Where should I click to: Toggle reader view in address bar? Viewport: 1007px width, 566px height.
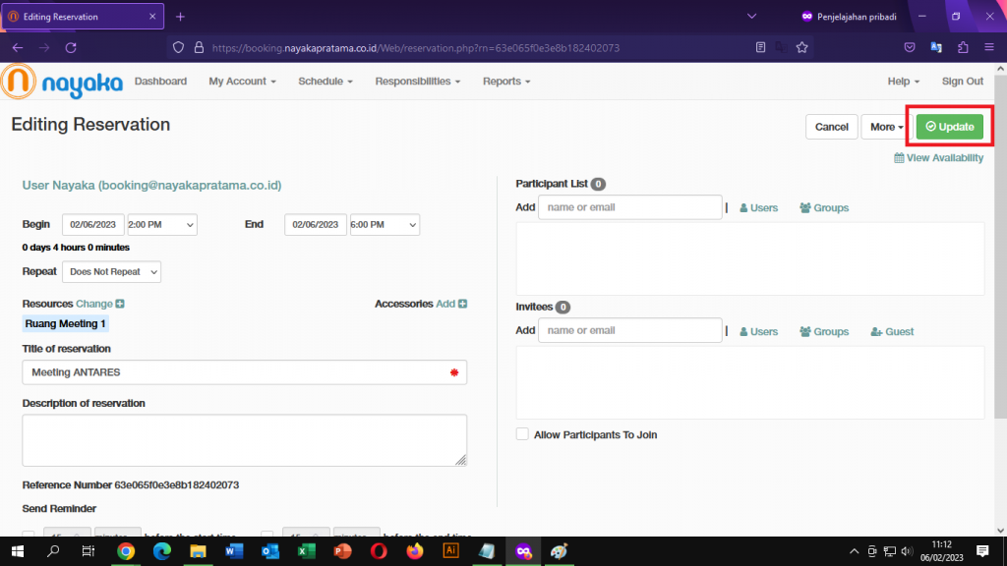coord(761,47)
